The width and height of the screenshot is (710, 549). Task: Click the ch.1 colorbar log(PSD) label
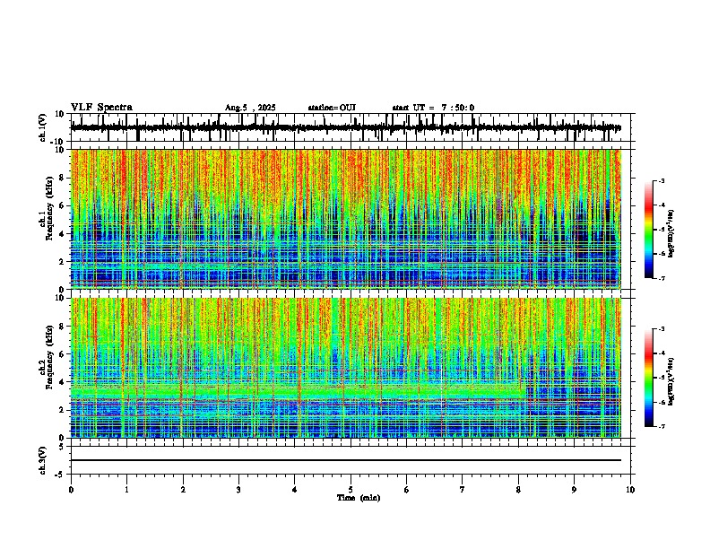tap(671, 234)
